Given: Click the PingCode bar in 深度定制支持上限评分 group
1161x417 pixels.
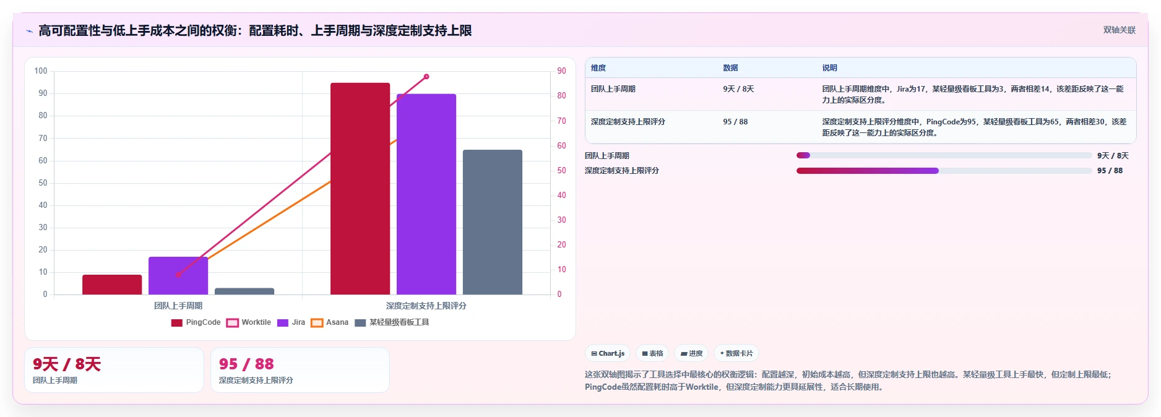Looking at the screenshot, I should pyautogui.click(x=360, y=189).
